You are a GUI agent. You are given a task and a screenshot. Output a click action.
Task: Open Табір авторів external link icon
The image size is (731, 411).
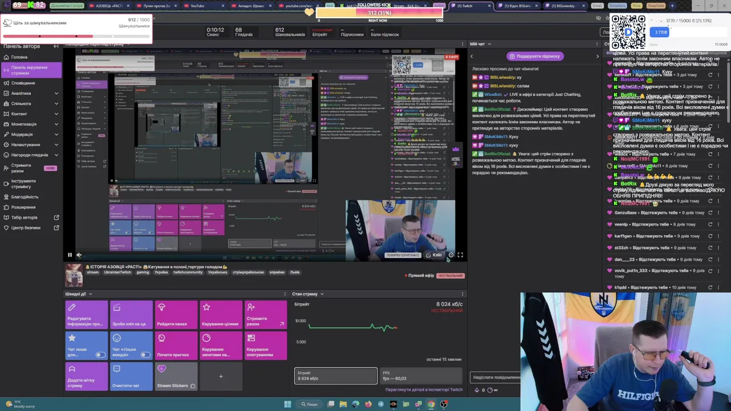coord(56,217)
